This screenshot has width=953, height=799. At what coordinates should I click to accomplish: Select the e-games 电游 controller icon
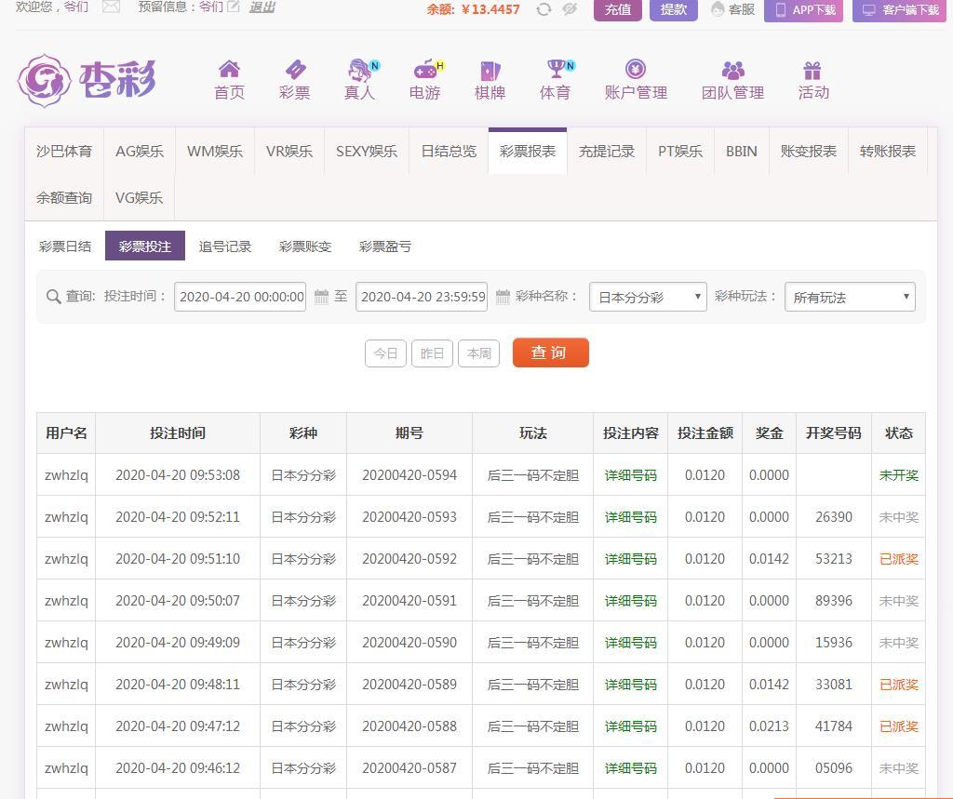(x=424, y=71)
